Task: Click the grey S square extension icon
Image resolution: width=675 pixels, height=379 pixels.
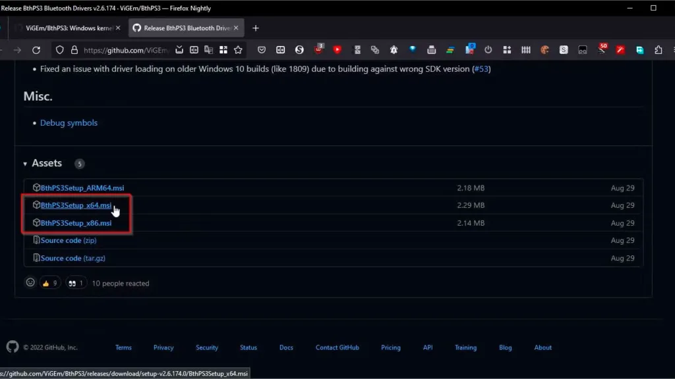Action: coord(564,50)
